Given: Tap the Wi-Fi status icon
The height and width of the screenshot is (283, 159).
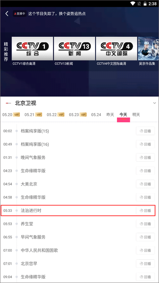Looking at the screenshot, I should [x=133, y=3].
